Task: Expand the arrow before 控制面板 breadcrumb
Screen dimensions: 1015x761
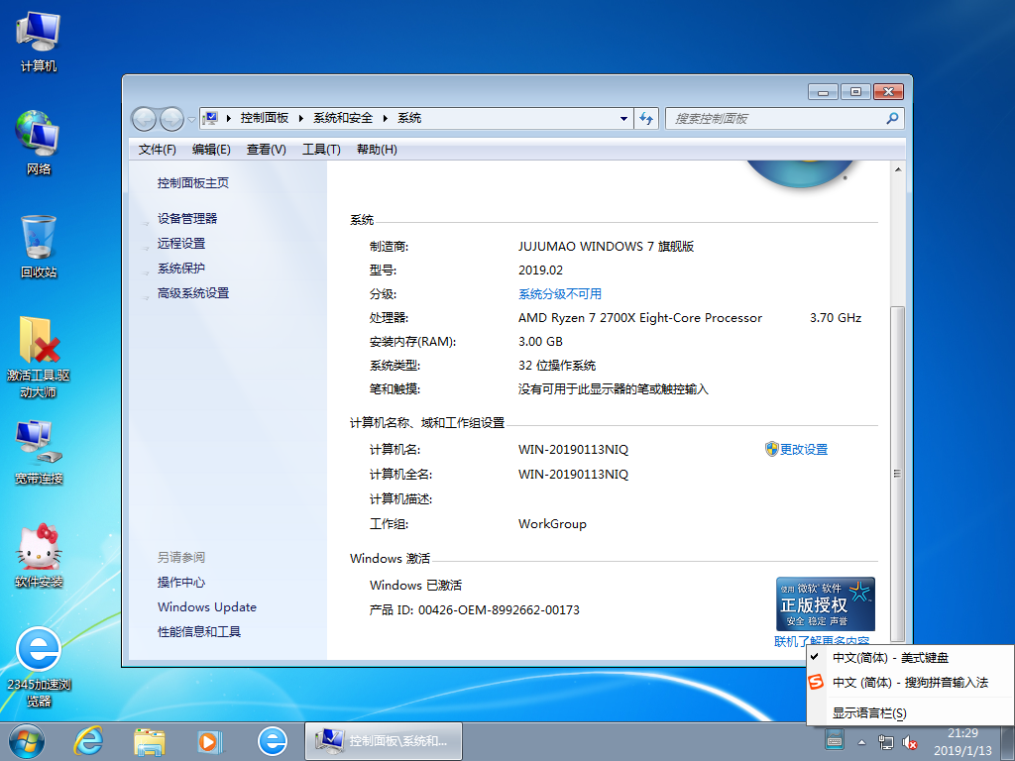Action: click(x=229, y=119)
